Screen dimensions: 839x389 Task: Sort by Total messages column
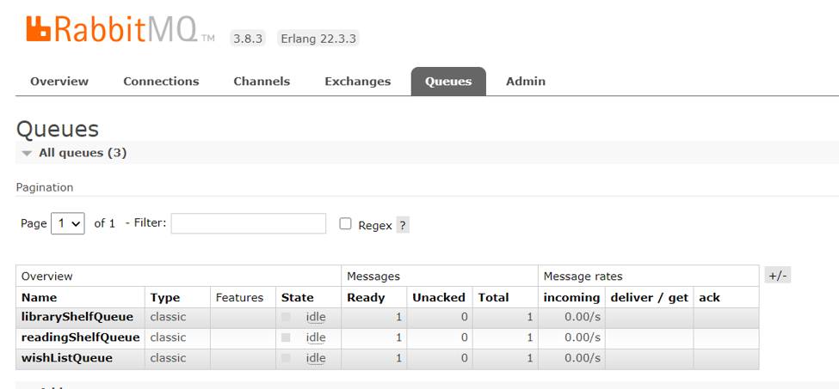[x=493, y=298]
